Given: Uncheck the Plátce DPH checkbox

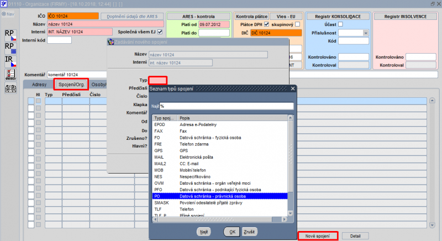Looking at the screenshot, I should [x=266, y=24].
